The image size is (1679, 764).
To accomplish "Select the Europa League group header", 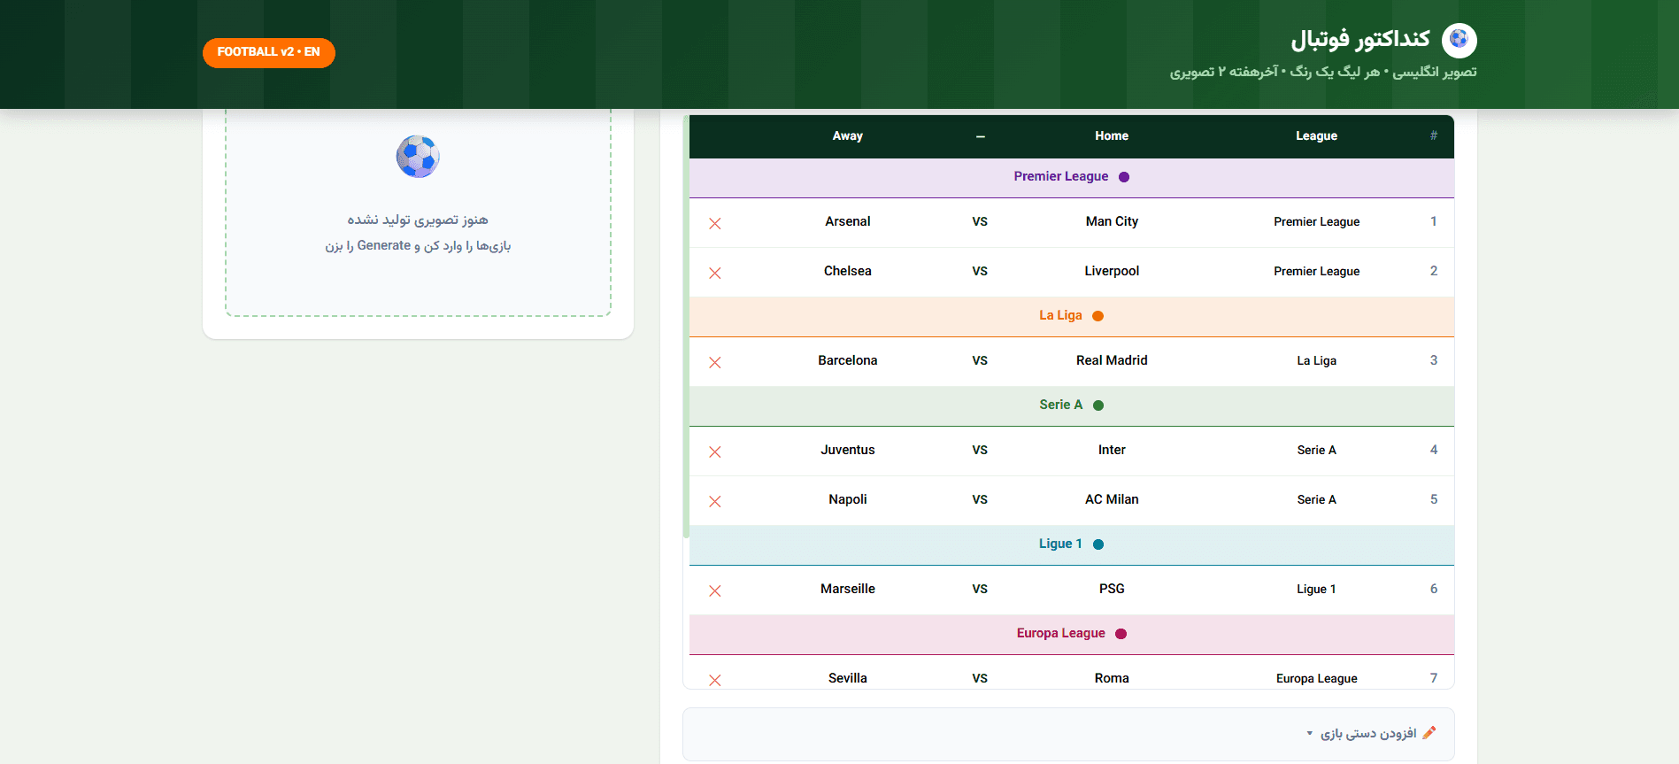I will point(1072,634).
